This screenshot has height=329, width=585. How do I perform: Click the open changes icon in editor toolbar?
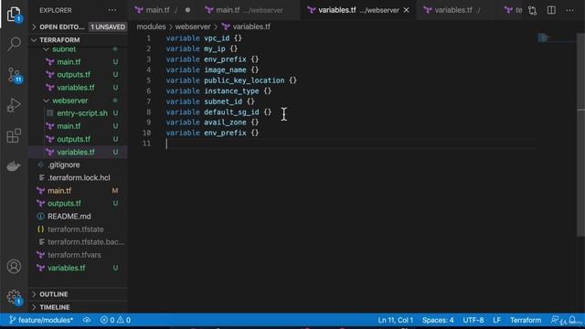(x=532, y=10)
